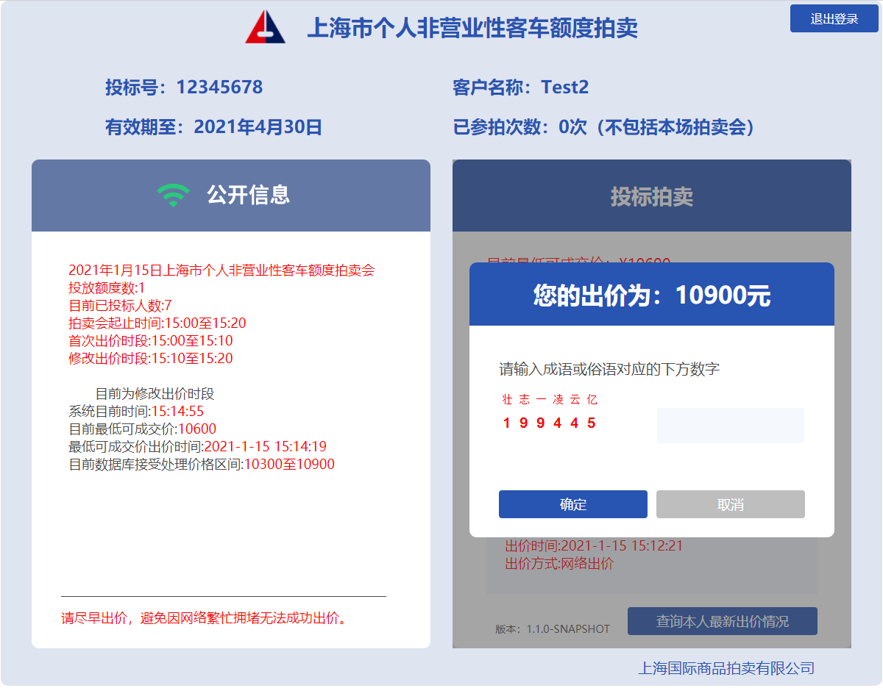Click the 修改出价时段:15:10至15:20 line
883x688 pixels.
click(151, 359)
